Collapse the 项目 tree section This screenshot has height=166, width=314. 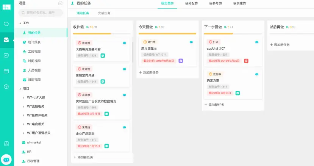pyautogui.click(x=20, y=89)
